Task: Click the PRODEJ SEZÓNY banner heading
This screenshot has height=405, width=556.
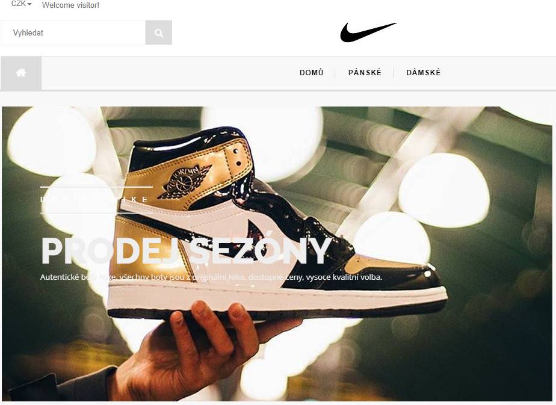Action: [x=186, y=250]
